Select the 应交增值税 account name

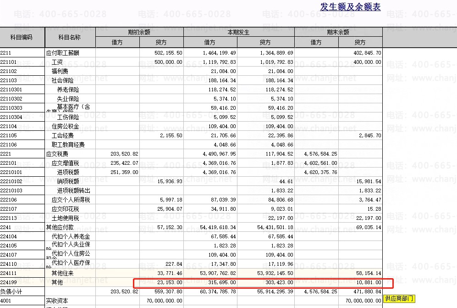[65, 163]
